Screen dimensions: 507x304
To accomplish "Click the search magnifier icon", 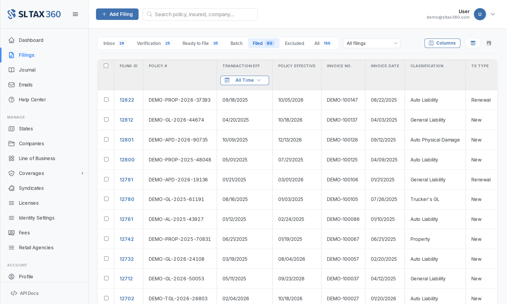I will [149, 14].
